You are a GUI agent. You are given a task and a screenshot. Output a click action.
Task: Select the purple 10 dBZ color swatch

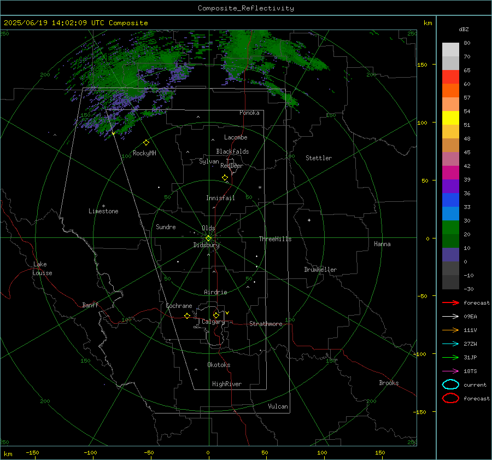(450, 255)
